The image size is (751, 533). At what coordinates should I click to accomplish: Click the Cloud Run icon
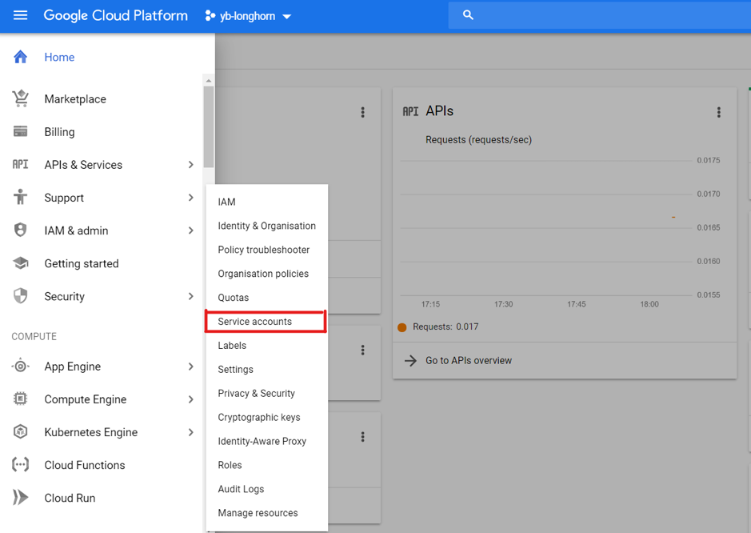tap(21, 498)
